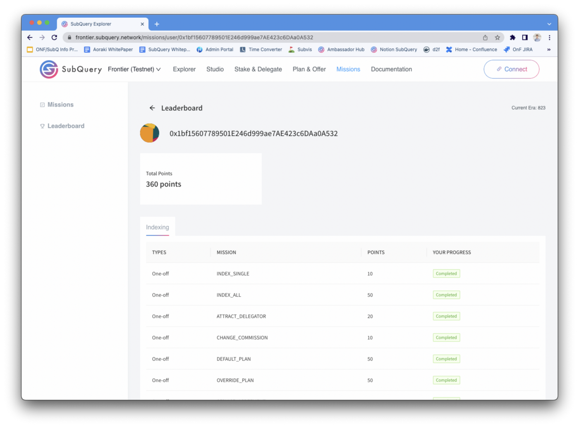579x428 pixels.
Task: Click the DEFAULT_PLAN mission name
Action: coord(234,359)
